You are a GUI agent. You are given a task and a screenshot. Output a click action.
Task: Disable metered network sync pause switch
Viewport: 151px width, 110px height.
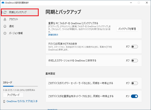pyautogui.click(x=135, y=96)
